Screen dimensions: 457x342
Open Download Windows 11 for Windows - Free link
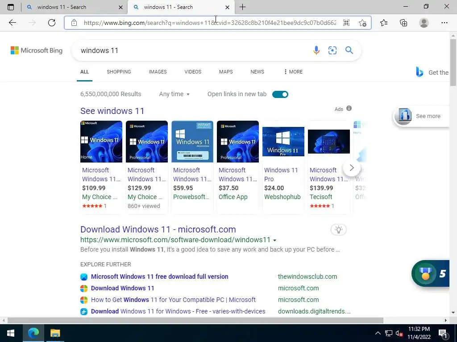pyautogui.click(x=178, y=311)
